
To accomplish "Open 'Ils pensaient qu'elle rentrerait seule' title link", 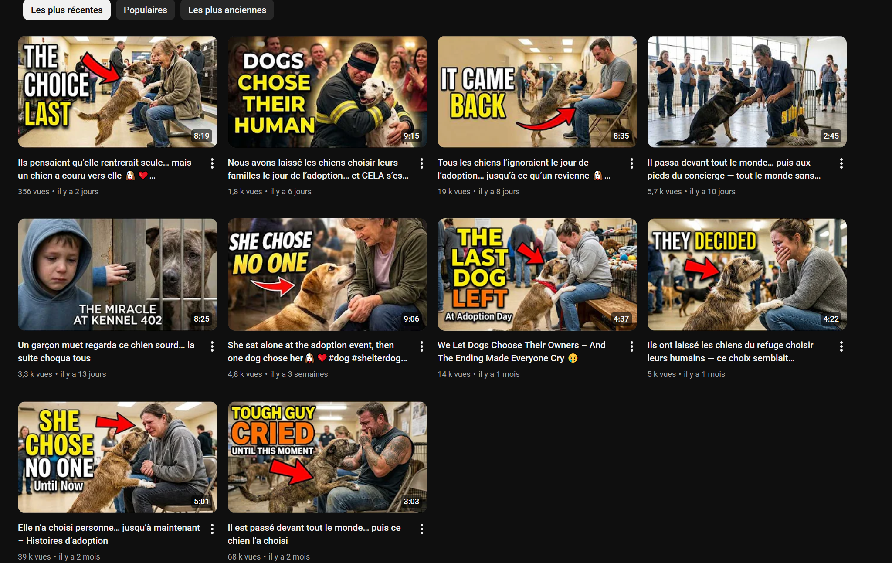I will tap(105, 169).
